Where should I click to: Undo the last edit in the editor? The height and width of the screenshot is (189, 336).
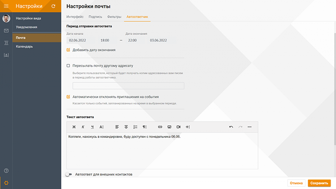231,127
